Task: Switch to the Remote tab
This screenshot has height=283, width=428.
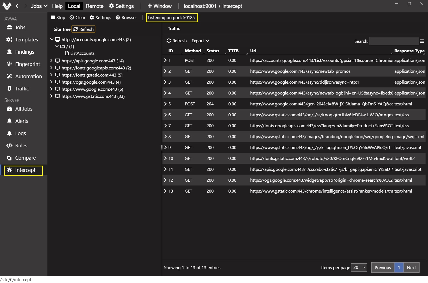Action: click(x=94, y=6)
